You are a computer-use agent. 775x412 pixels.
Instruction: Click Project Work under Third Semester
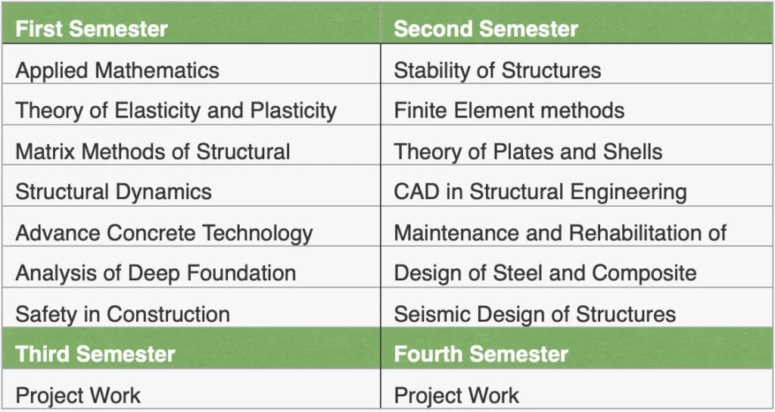[x=78, y=395]
